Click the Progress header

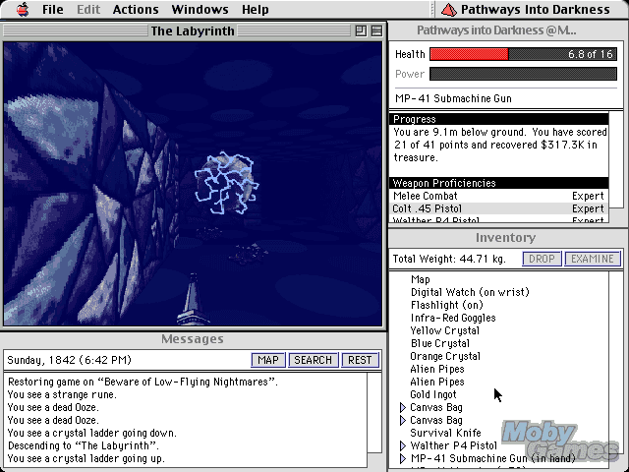pos(498,119)
